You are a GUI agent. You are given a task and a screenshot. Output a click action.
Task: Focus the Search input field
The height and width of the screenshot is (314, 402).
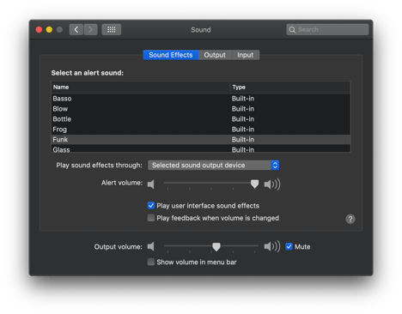[327, 29]
